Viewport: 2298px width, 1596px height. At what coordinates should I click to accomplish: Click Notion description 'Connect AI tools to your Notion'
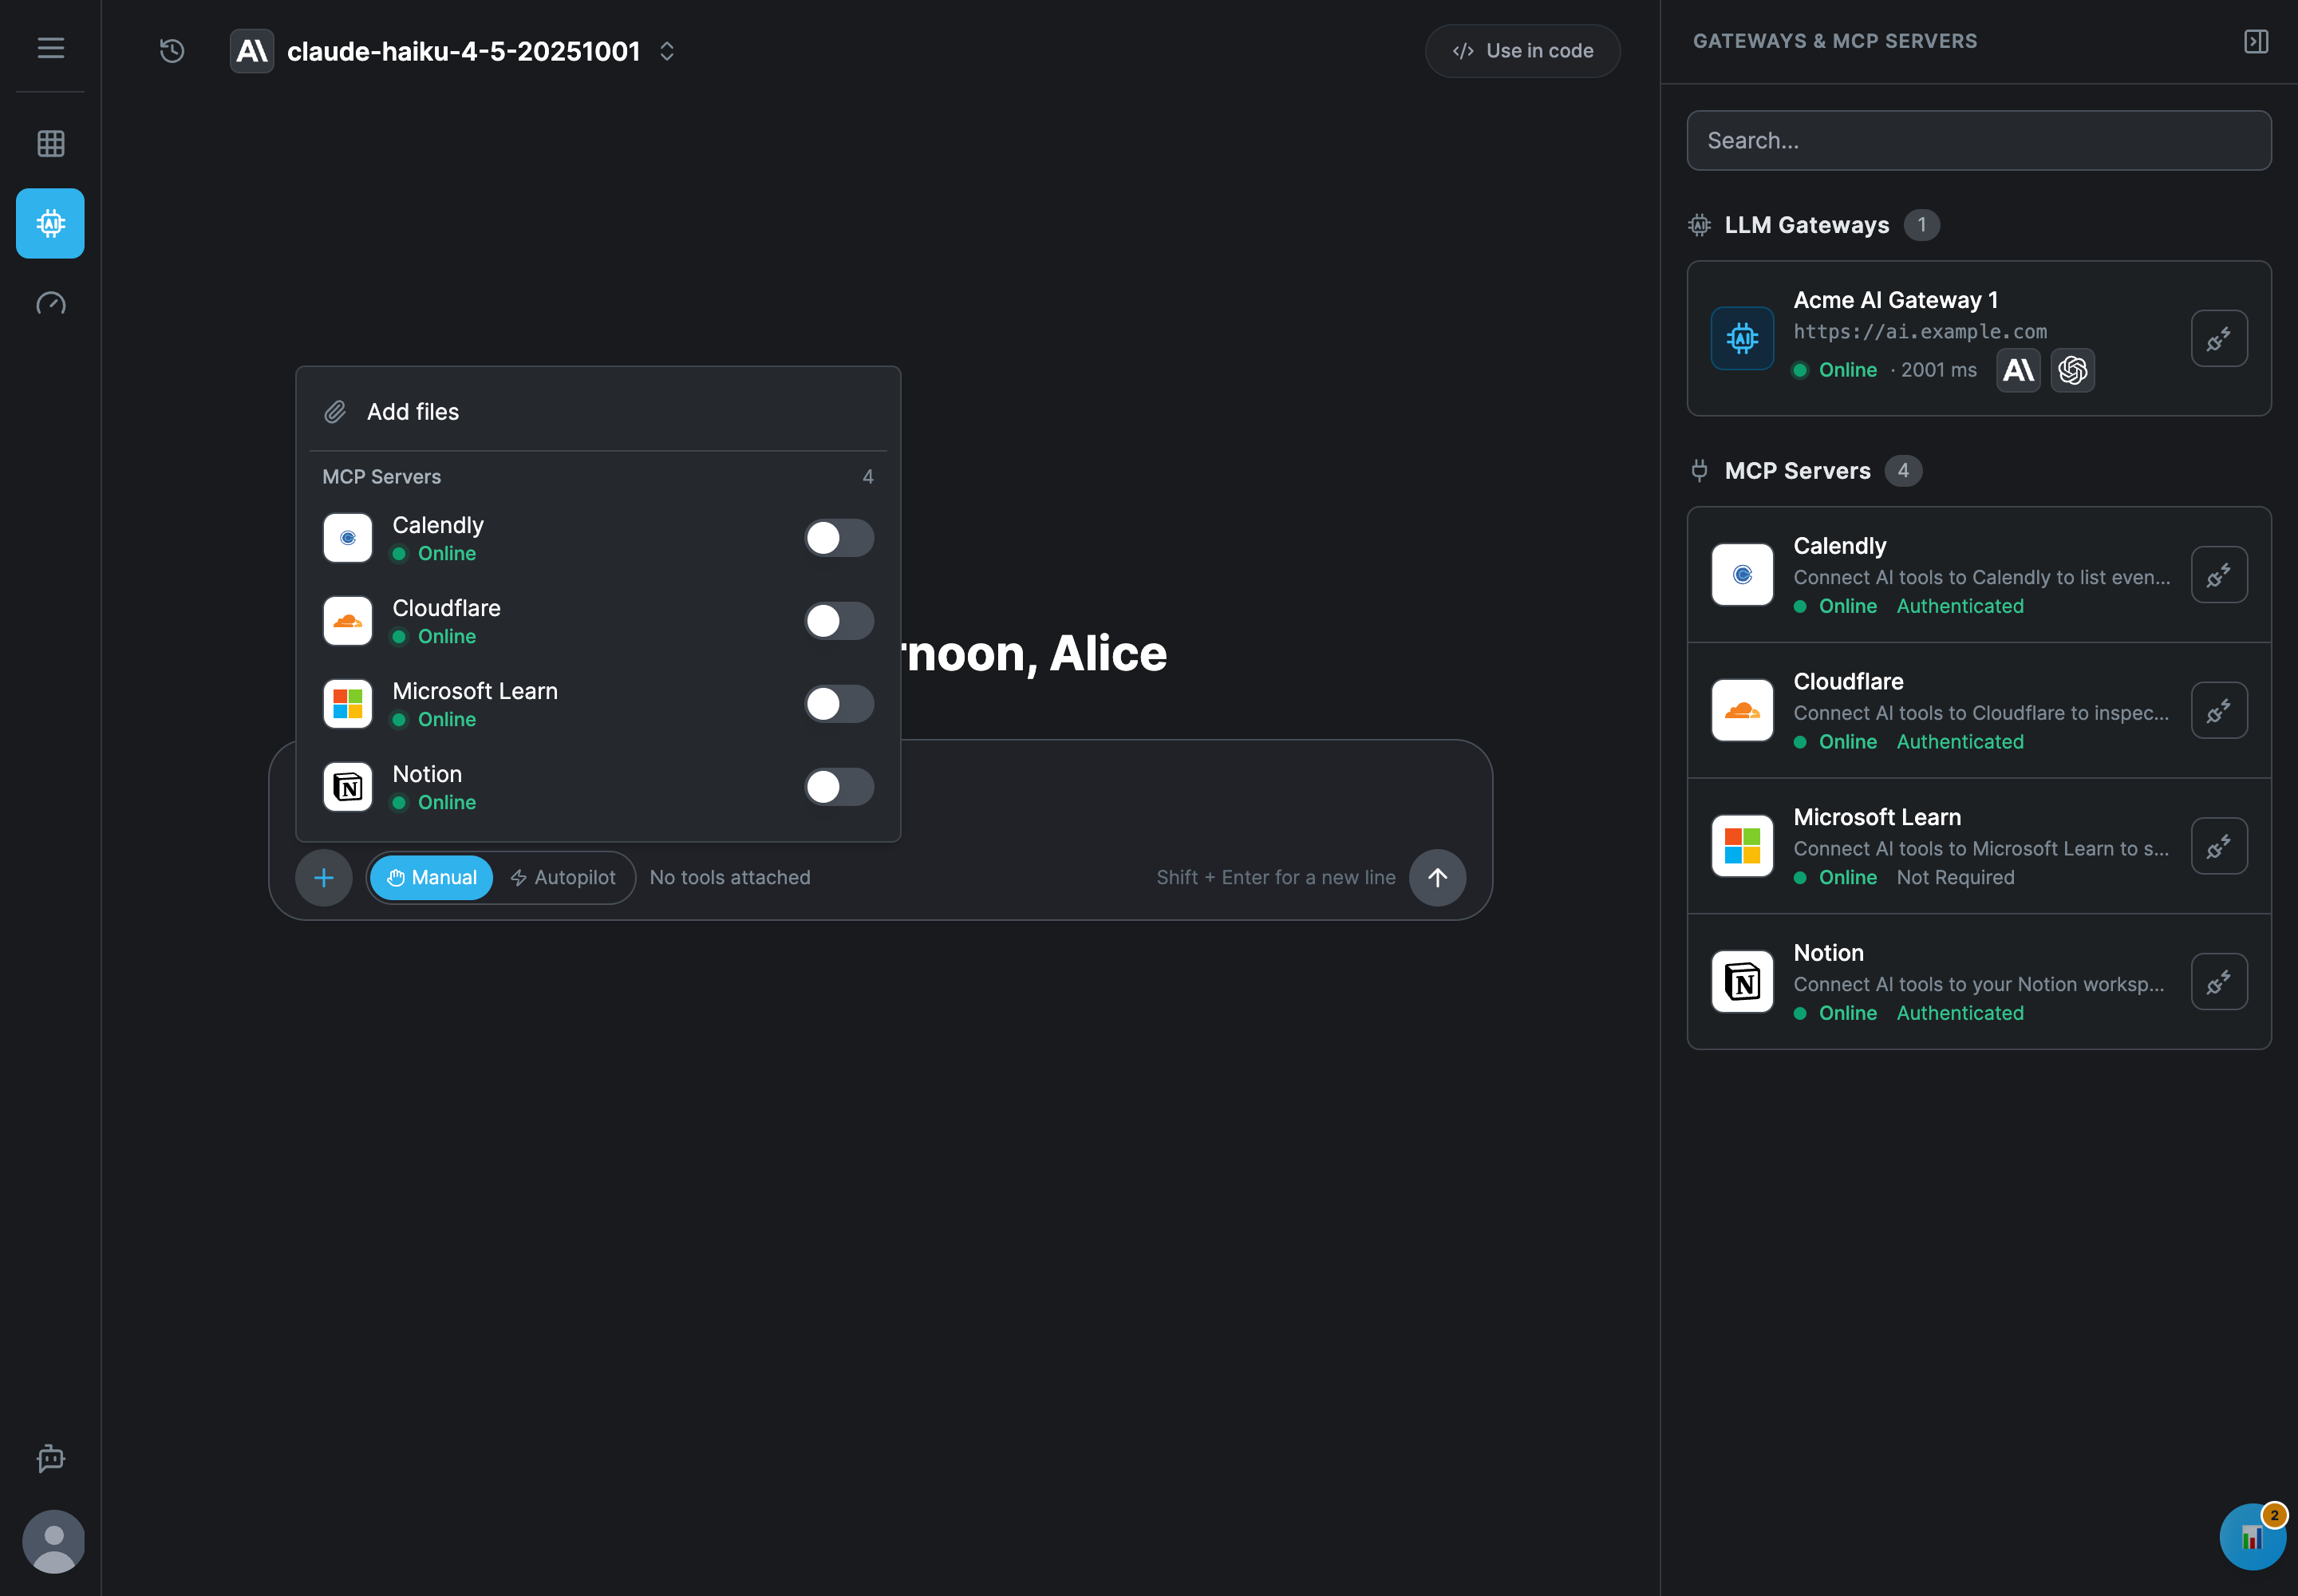point(1978,984)
